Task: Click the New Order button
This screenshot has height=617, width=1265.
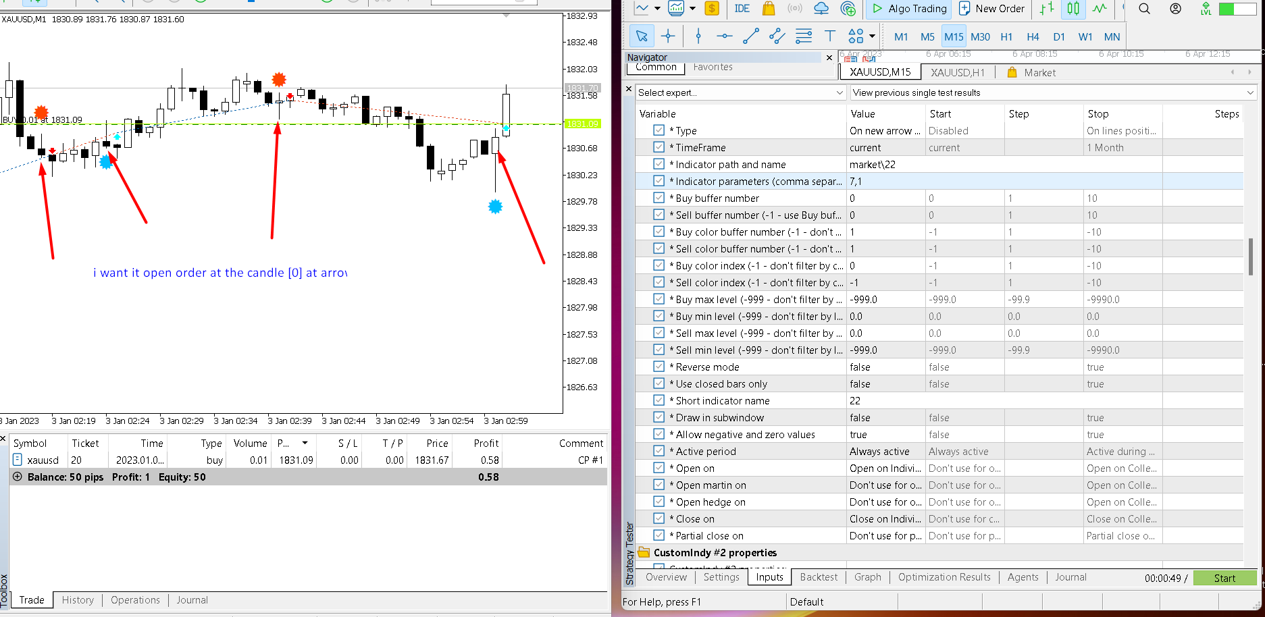Action: (x=991, y=9)
